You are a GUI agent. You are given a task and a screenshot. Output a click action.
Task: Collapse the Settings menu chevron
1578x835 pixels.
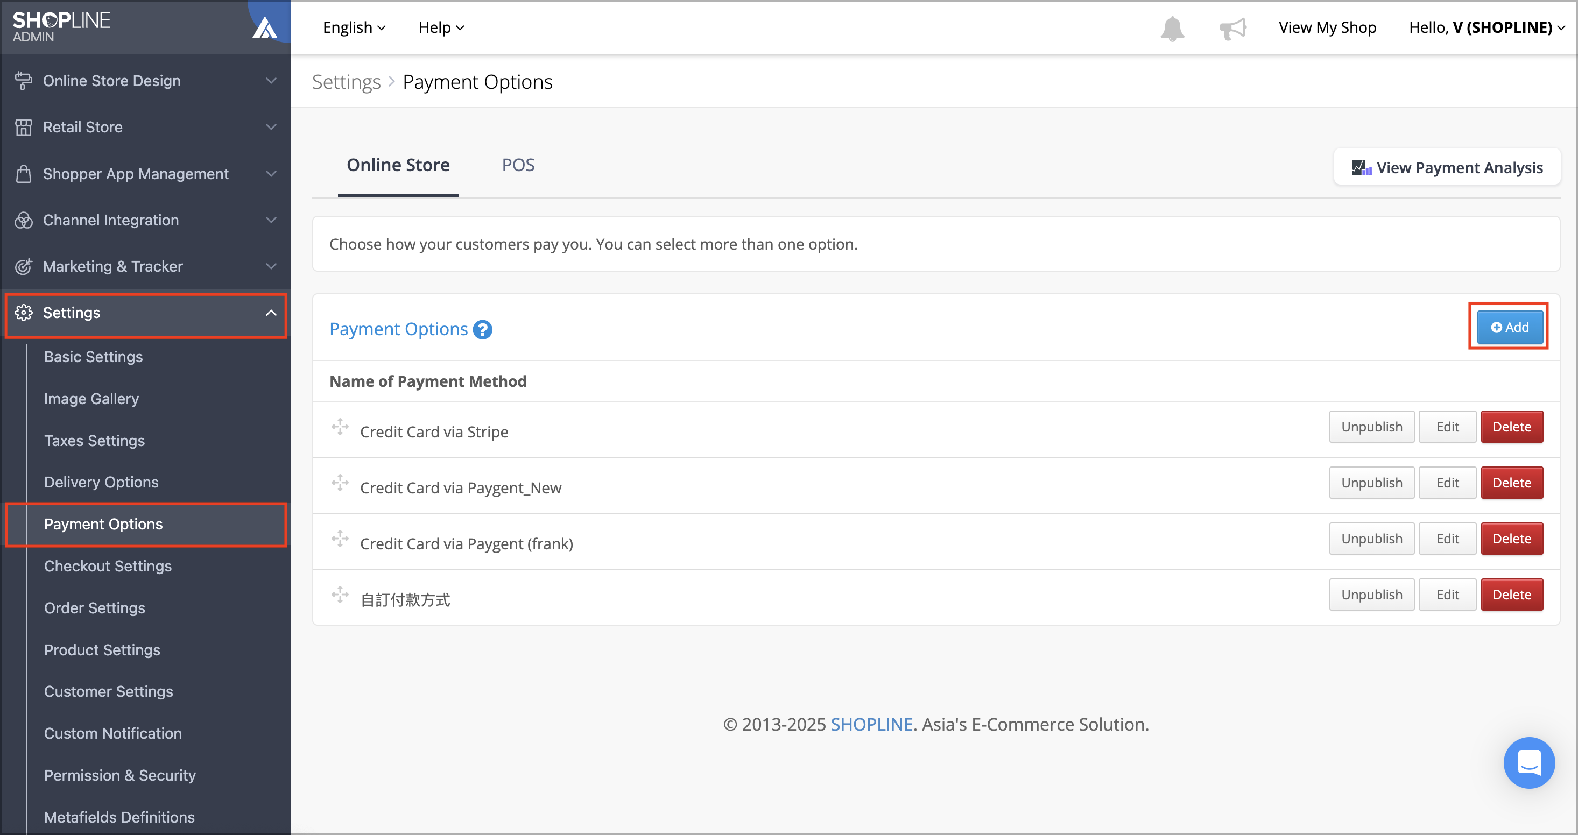pyautogui.click(x=271, y=313)
